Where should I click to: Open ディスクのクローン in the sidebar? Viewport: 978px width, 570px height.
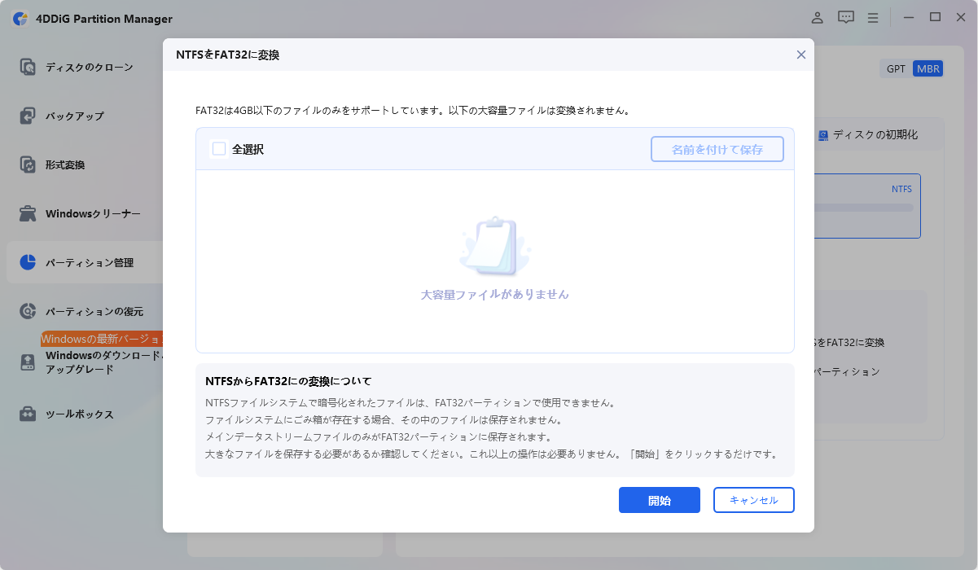(x=89, y=67)
